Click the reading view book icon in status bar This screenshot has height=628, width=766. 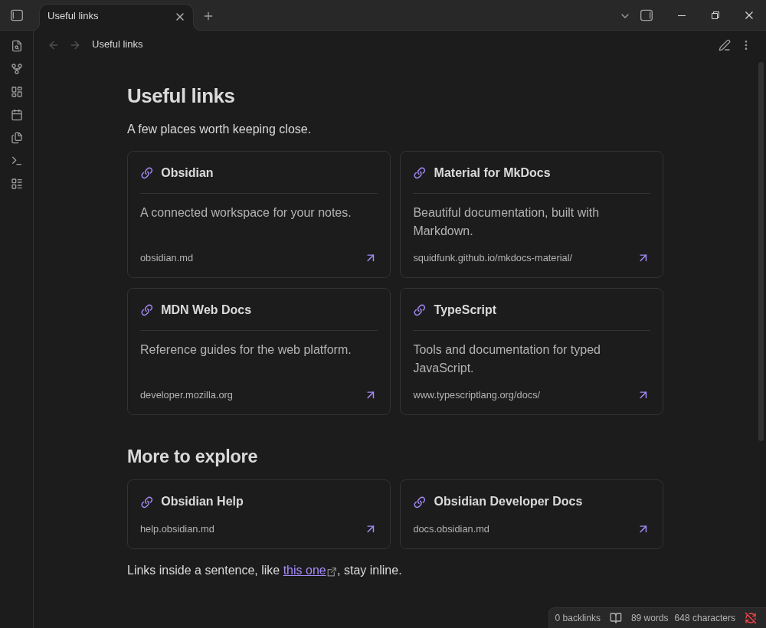pyautogui.click(x=616, y=618)
